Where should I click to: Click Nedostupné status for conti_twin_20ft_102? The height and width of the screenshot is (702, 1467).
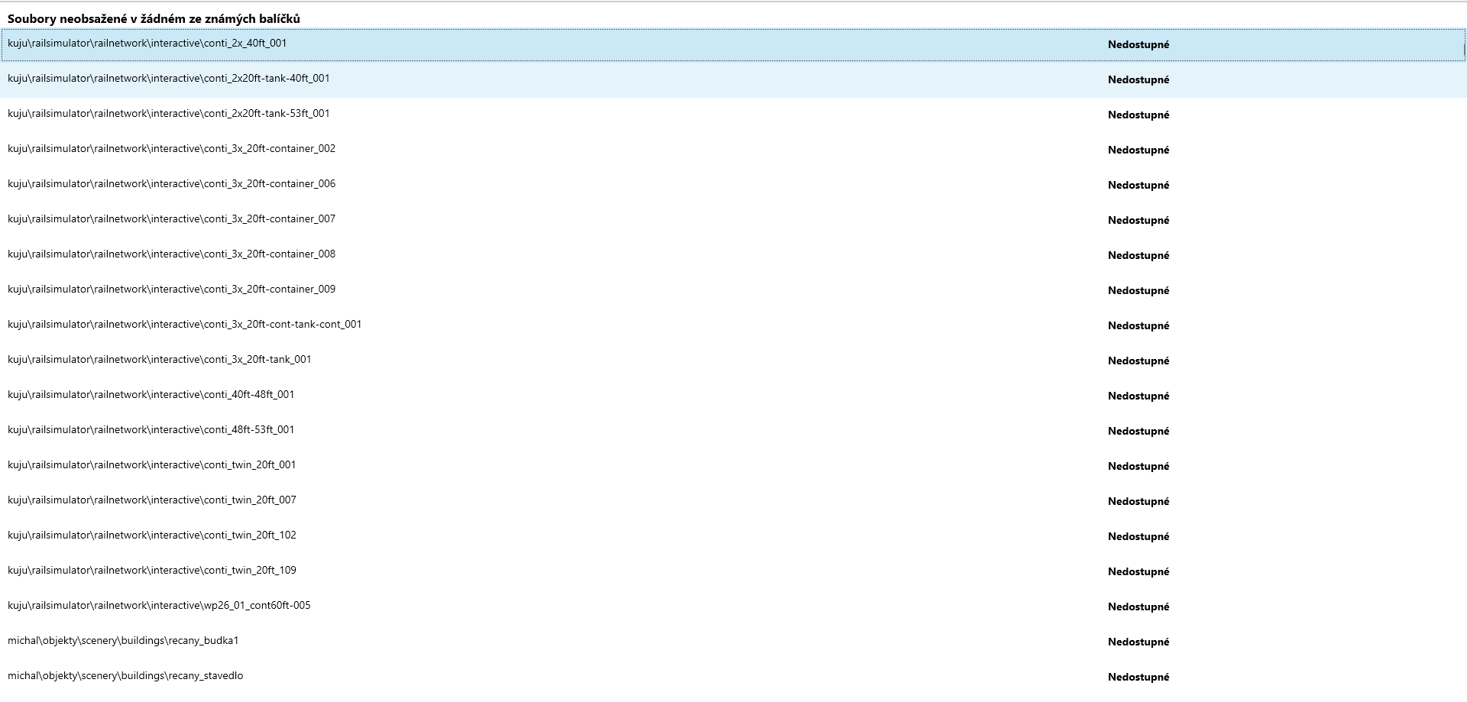(x=1138, y=536)
